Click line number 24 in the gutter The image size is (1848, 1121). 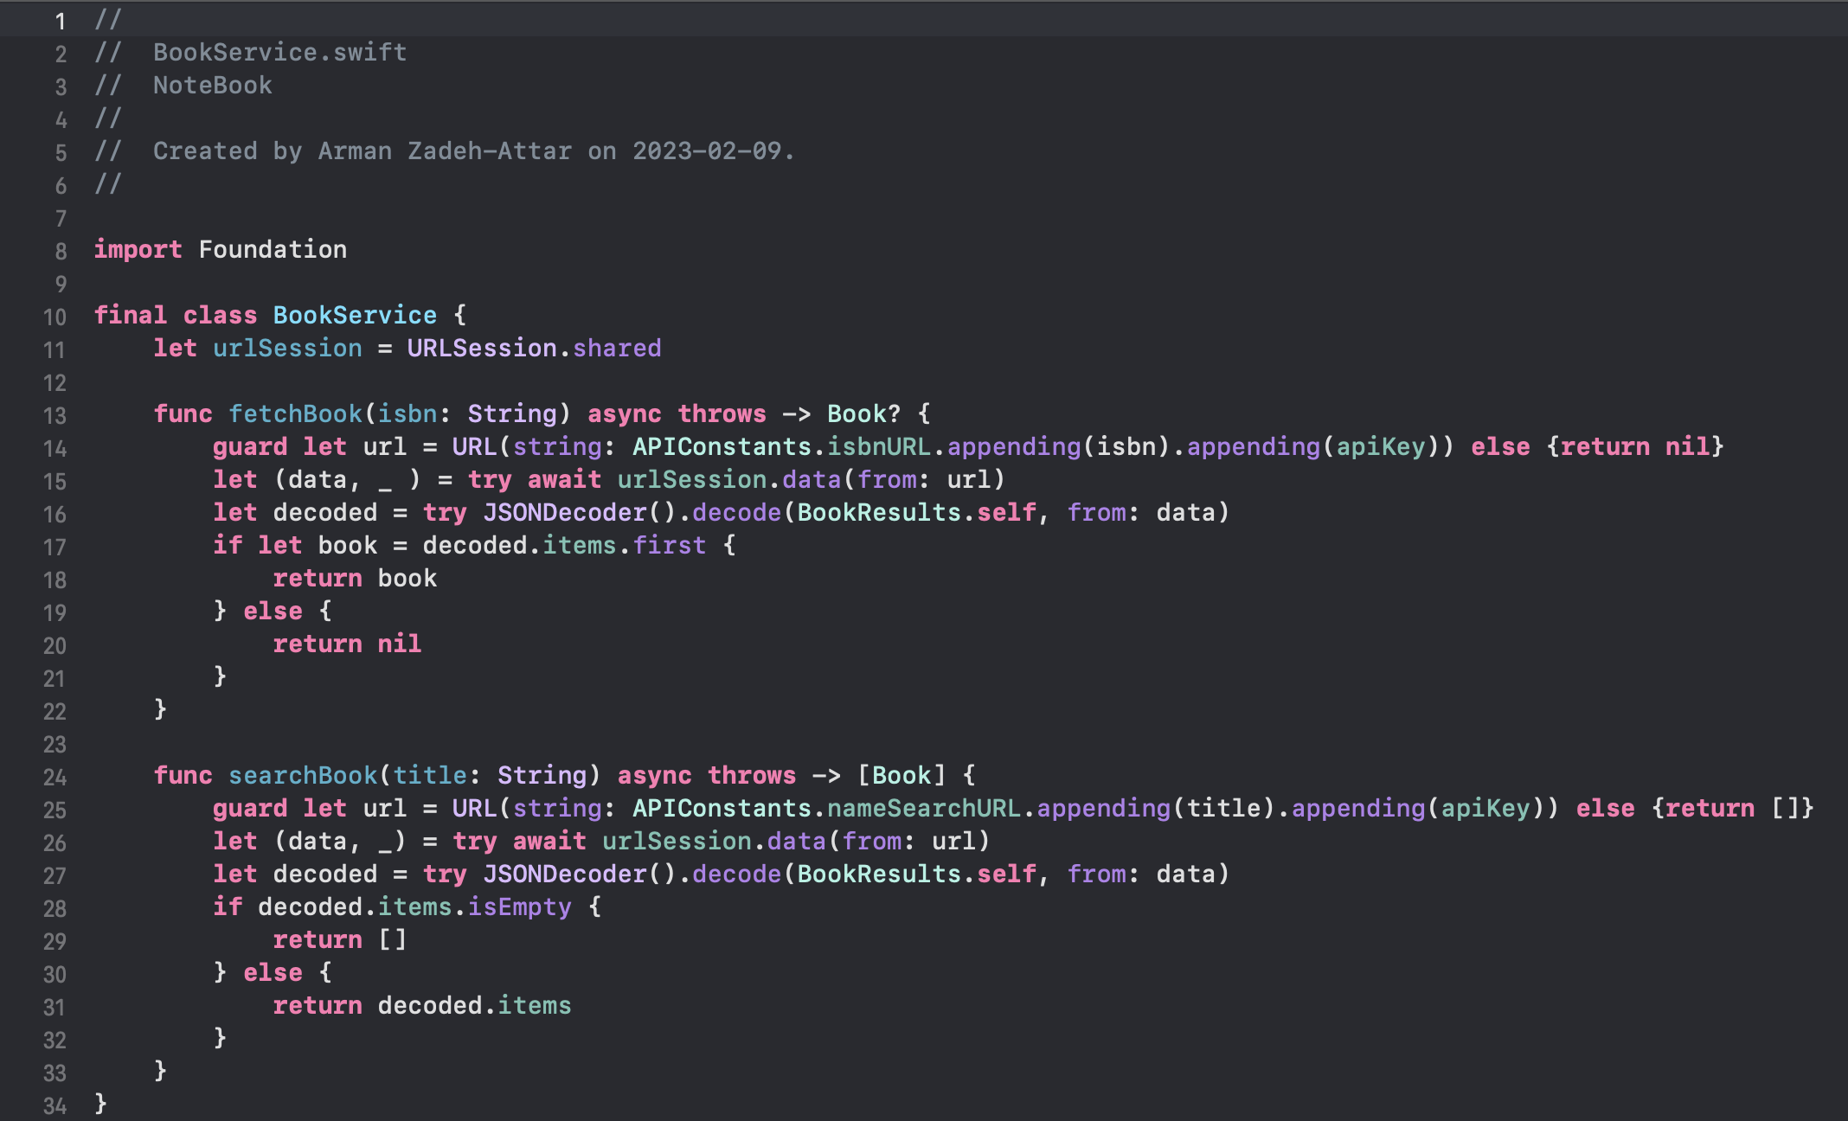point(55,777)
